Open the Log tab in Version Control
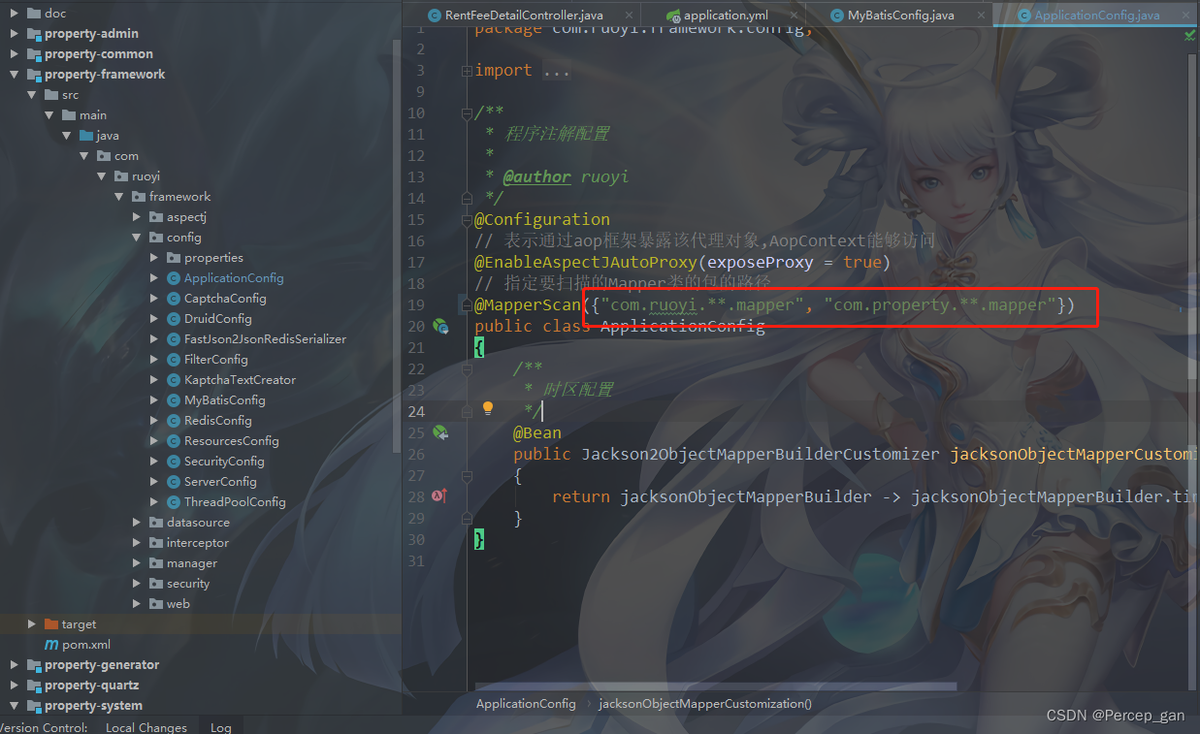Screen dimensions: 1200x734 (221, 727)
